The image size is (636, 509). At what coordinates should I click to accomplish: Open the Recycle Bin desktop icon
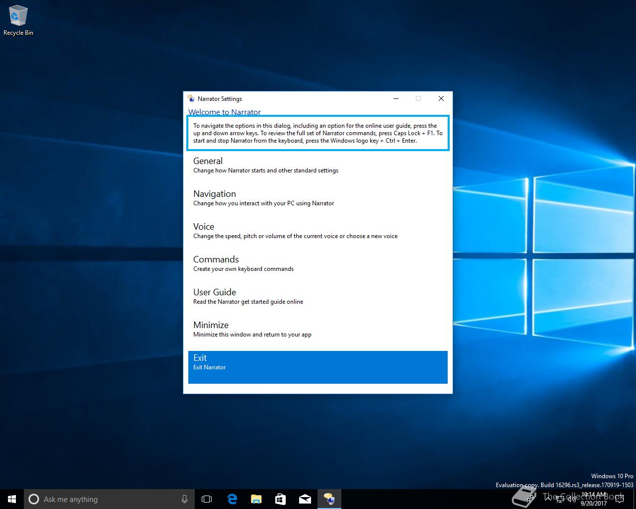click(x=18, y=21)
